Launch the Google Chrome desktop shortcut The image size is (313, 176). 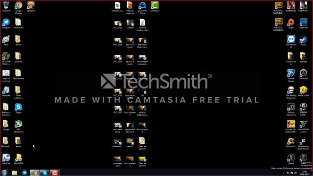pos(19,8)
